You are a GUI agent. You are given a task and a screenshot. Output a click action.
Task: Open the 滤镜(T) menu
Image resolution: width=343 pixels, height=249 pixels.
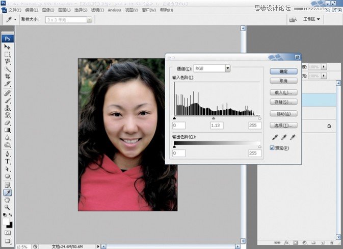(97, 10)
